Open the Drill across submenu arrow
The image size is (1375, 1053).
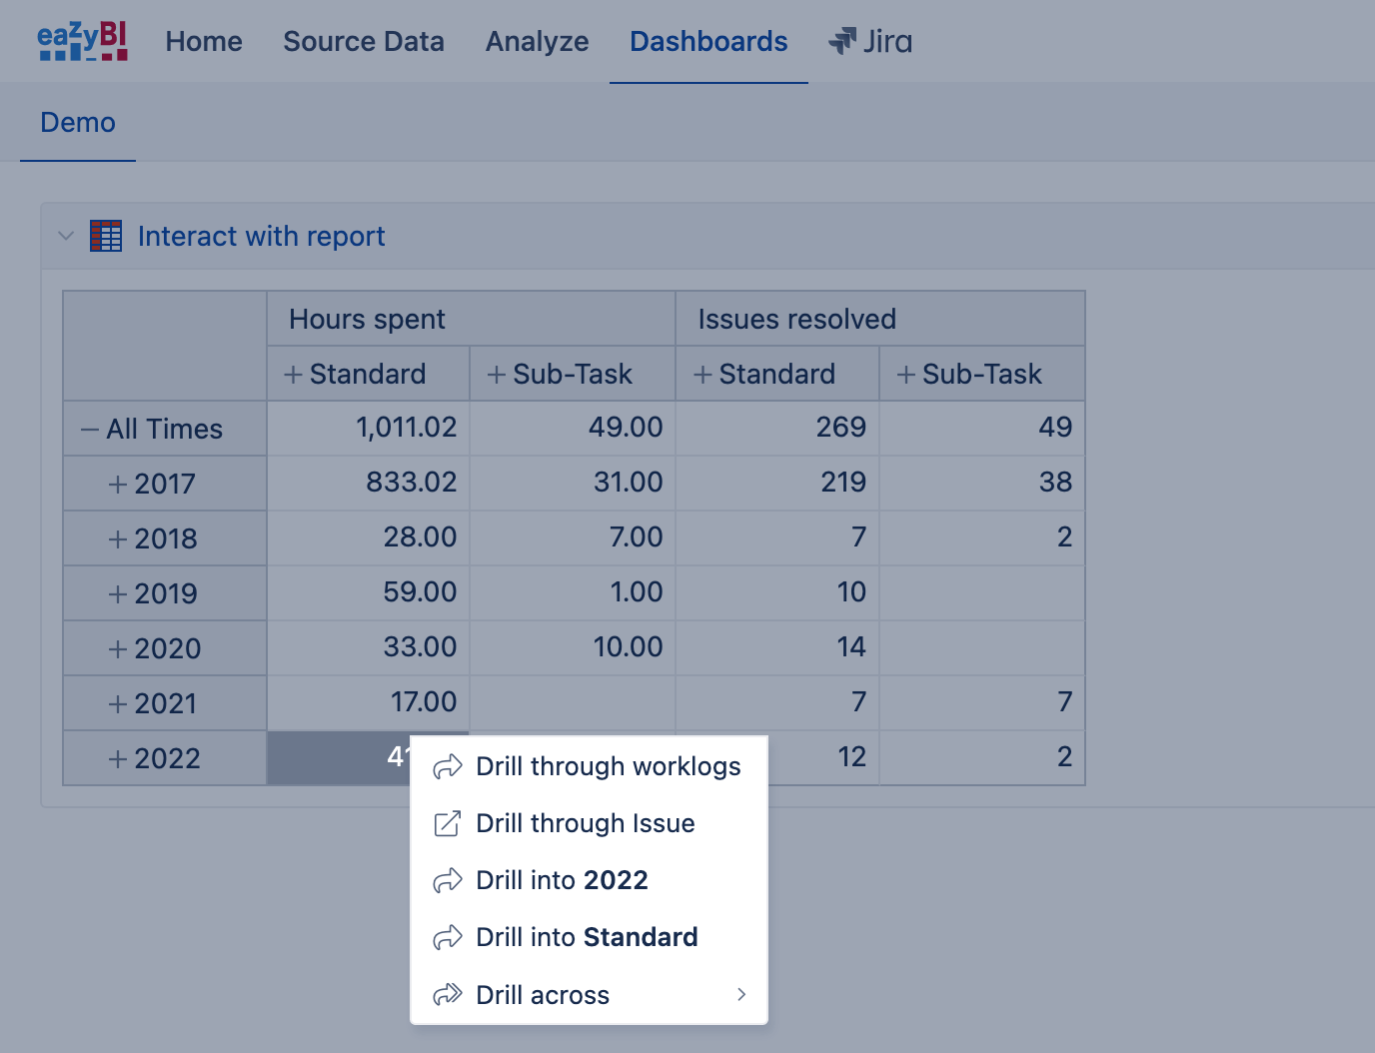click(x=741, y=994)
